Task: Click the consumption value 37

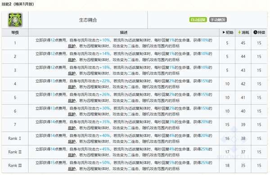Action: pyautogui.click(x=243, y=152)
